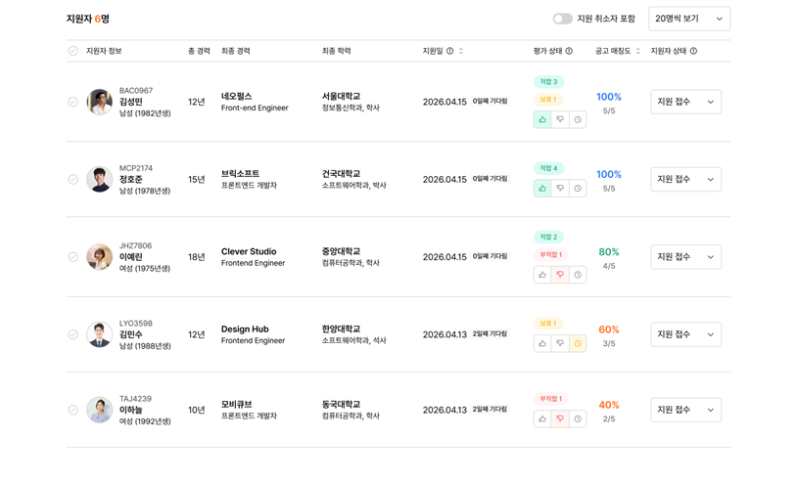Check the checkbox for applicant 이하늘
This screenshot has height=482, width=797.
point(72,410)
